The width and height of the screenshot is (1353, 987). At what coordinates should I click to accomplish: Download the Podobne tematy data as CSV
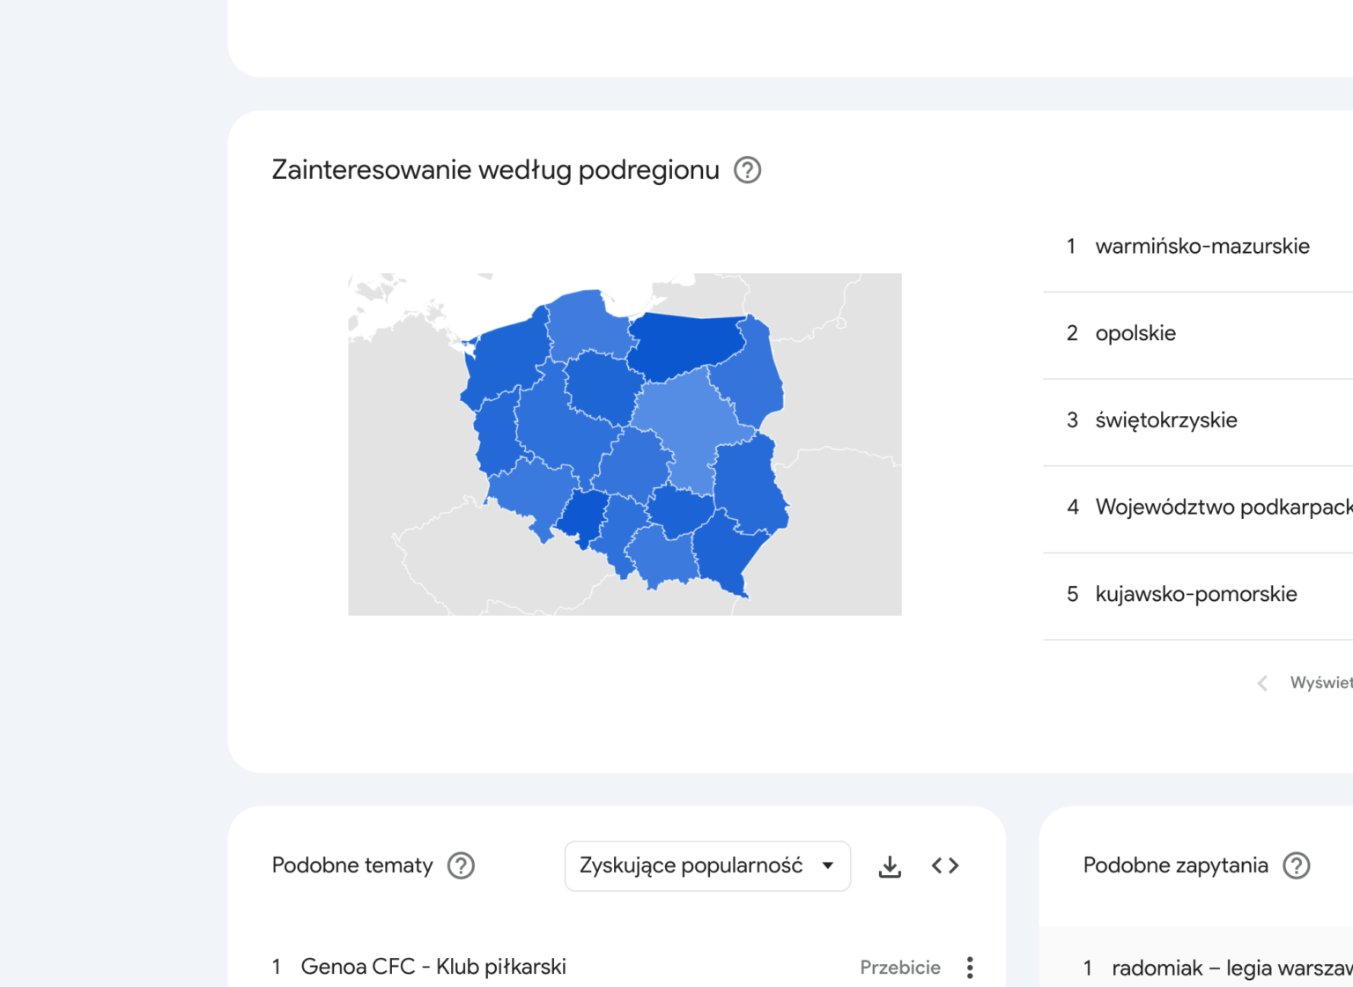[890, 865]
